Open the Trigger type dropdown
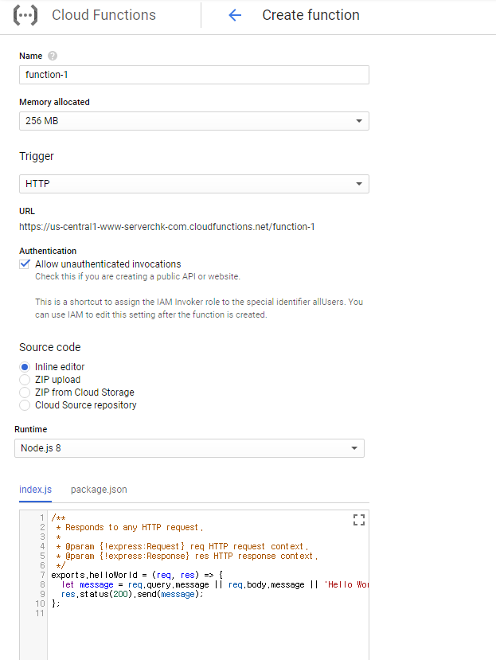The width and height of the screenshot is (496, 660). click(x=193, y=184)
